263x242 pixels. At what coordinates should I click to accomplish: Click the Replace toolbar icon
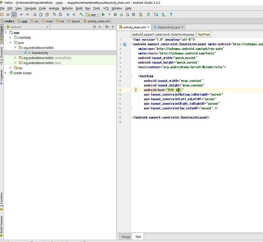60,15
